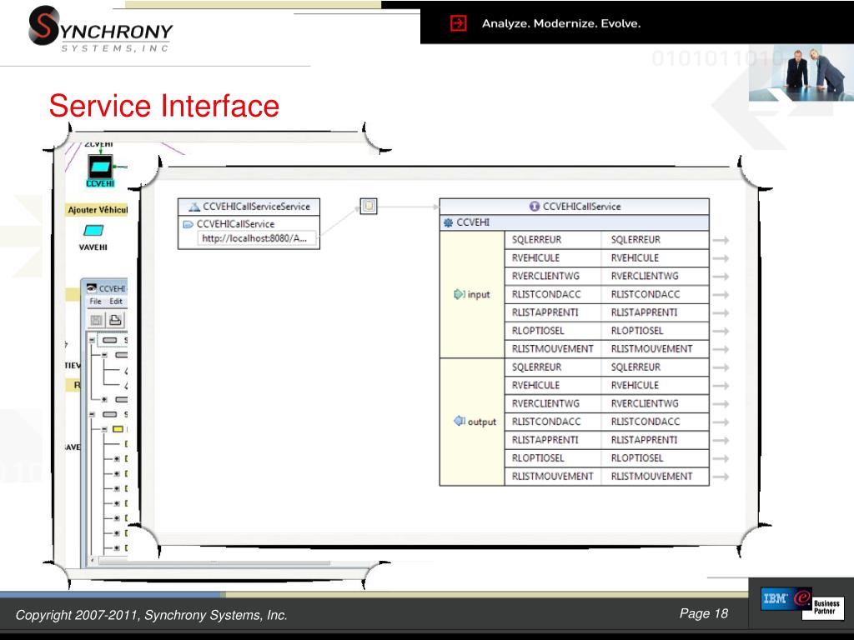
Task: Click the arrow beside input RVERCLIENTWG row
Action: [721, 277]
